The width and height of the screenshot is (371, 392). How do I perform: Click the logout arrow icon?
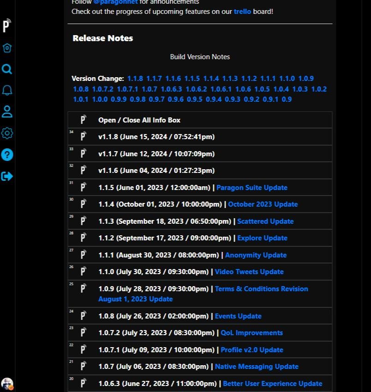pyautogui.click(x=7, y=176)
